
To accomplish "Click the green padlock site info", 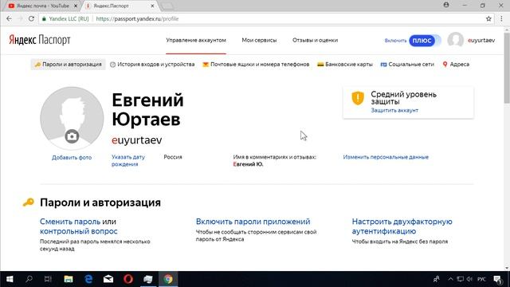I will point(45,19).
